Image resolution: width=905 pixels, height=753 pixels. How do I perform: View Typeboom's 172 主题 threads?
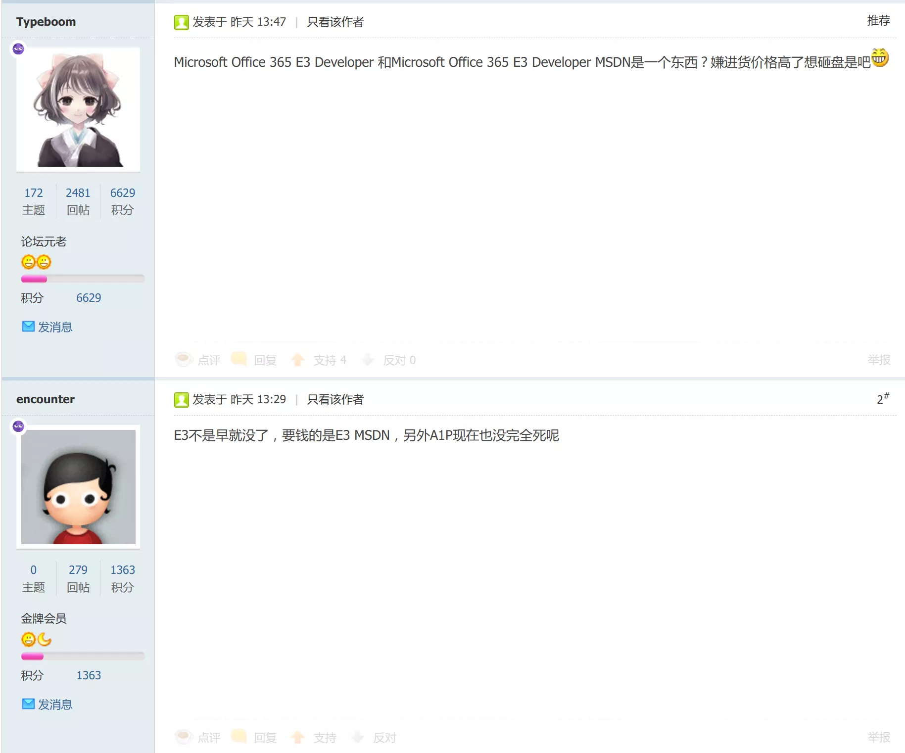coord(34,201)
